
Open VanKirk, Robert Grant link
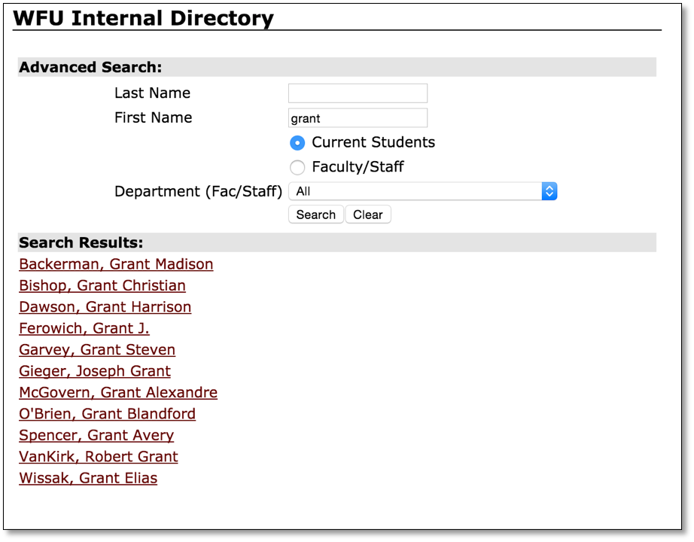pyautogui.click(x=99, y=457)
